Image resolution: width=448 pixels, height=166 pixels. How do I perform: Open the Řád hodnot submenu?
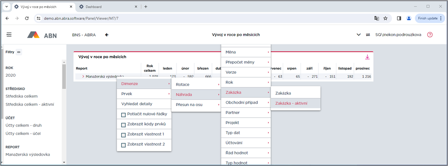tap(246, 153)
